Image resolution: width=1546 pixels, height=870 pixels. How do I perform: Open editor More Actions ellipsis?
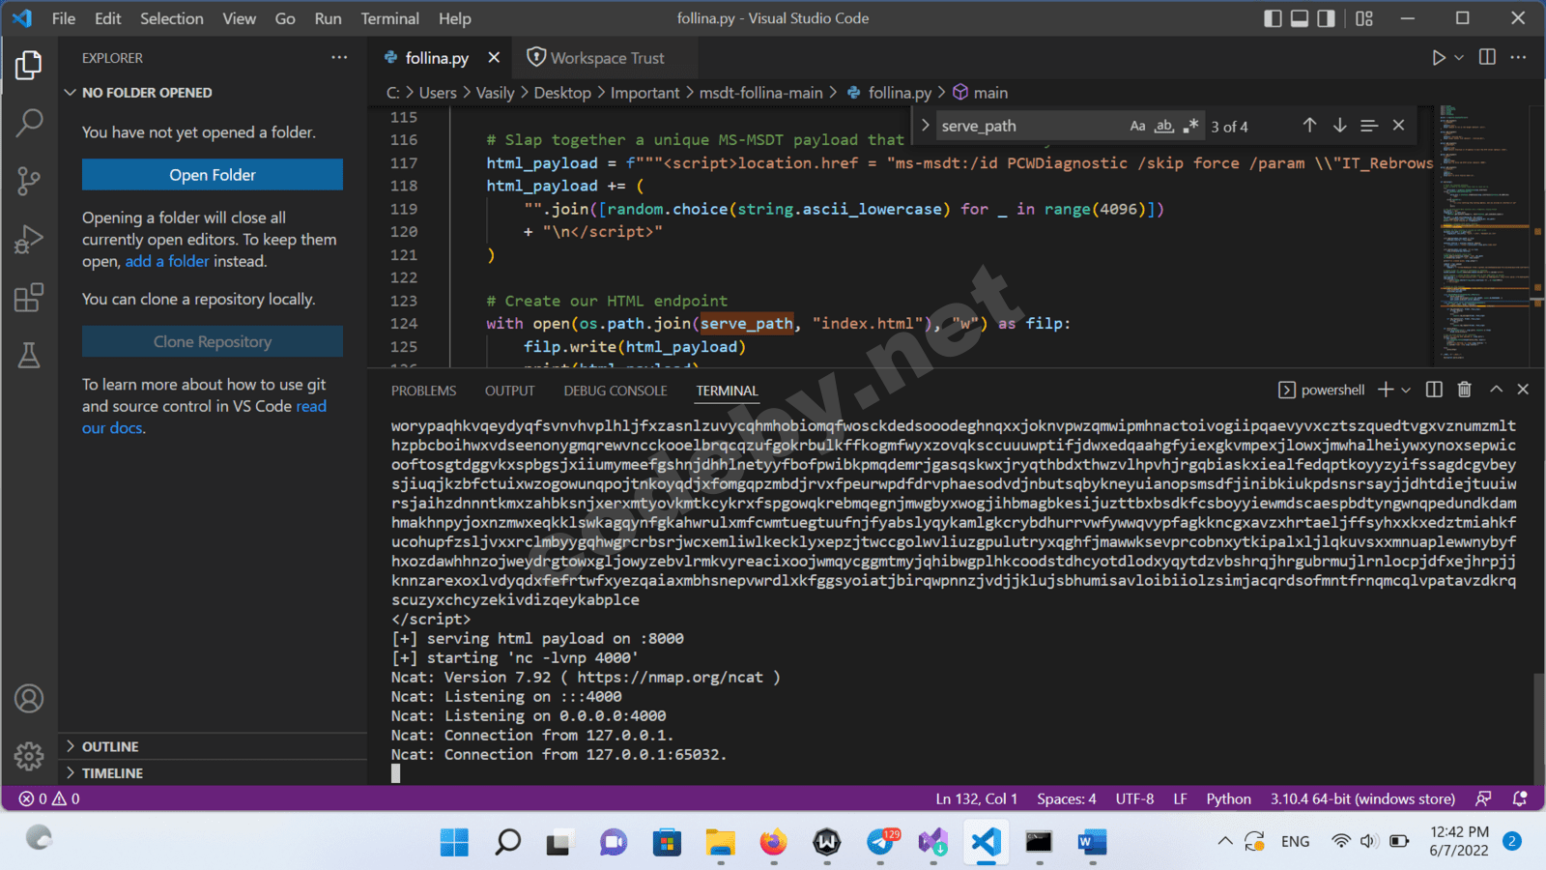click(1519, 58)
